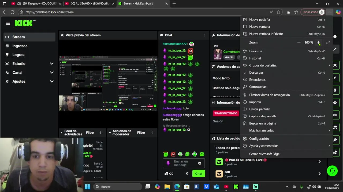Click the stream preview thumbnail
Viewport: 343px width, 192px height.
pyautogui.click(x=108, y=84)
